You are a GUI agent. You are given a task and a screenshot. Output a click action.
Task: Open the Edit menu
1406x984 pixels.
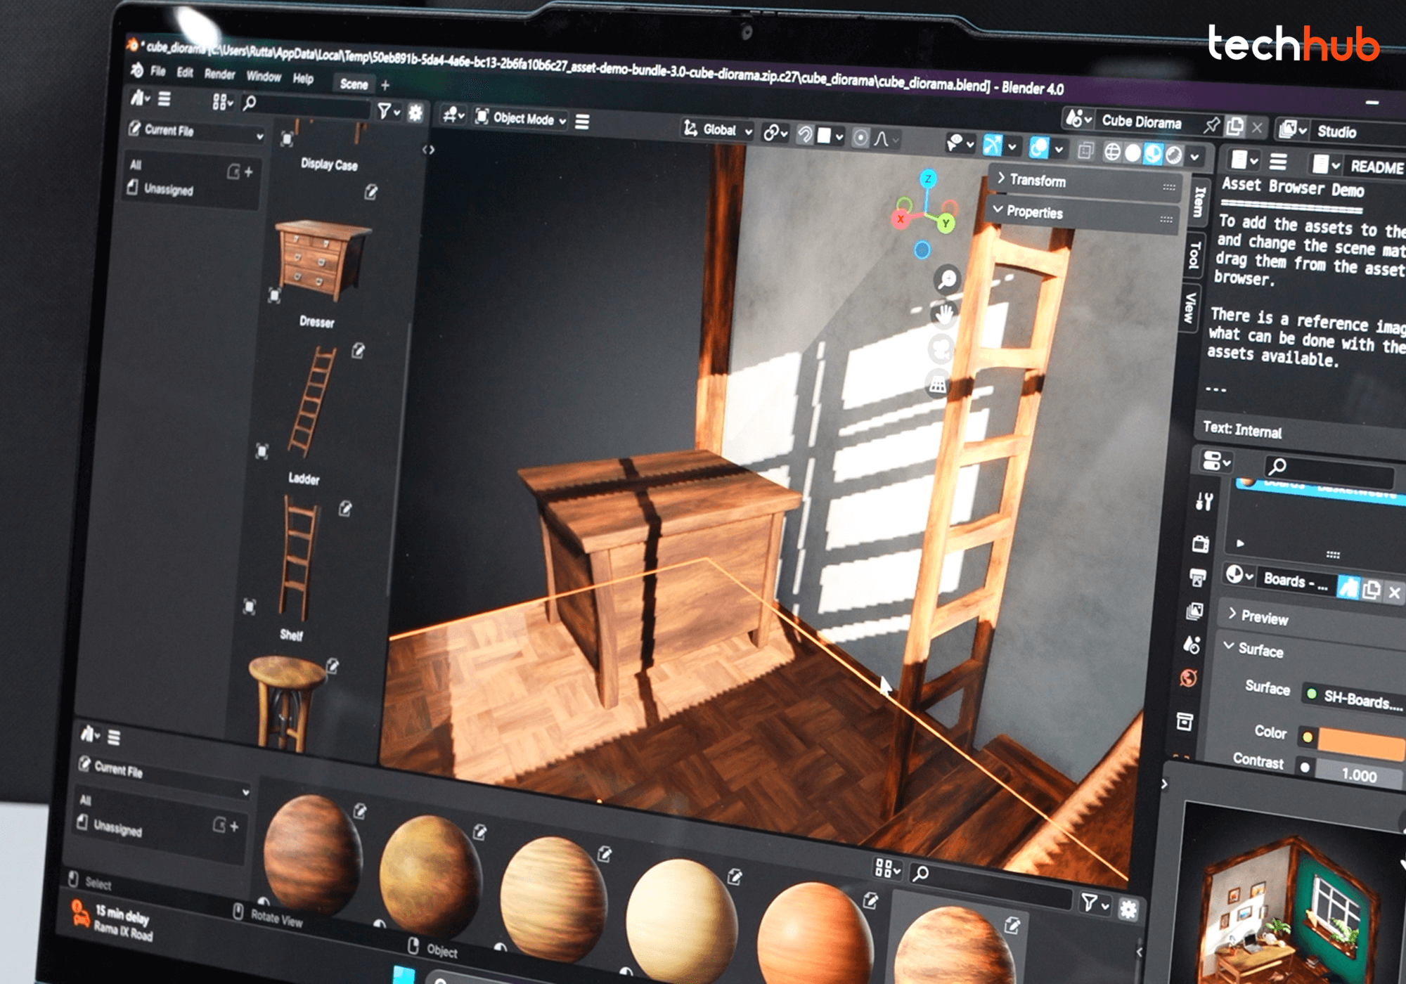coord(185,72)
